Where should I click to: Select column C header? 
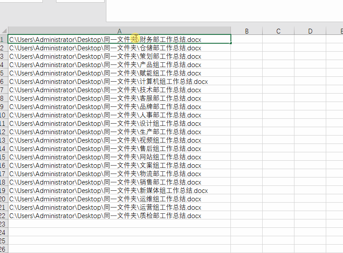click(278, 31)
